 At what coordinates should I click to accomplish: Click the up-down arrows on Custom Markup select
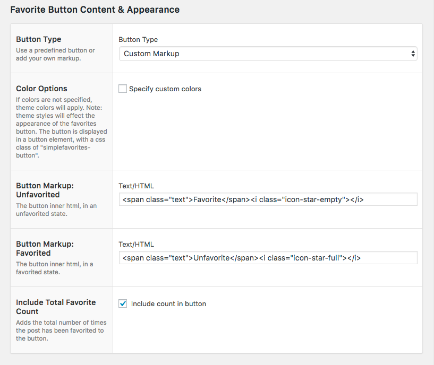pos(413,54)
